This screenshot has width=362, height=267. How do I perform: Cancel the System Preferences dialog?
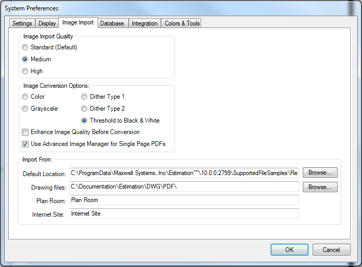pos(331,250)
